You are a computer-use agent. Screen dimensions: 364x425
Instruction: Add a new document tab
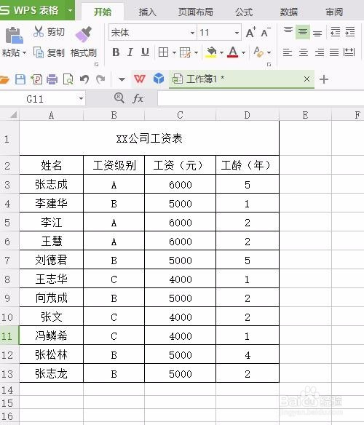pyautogui.click(x=324, y=79)
